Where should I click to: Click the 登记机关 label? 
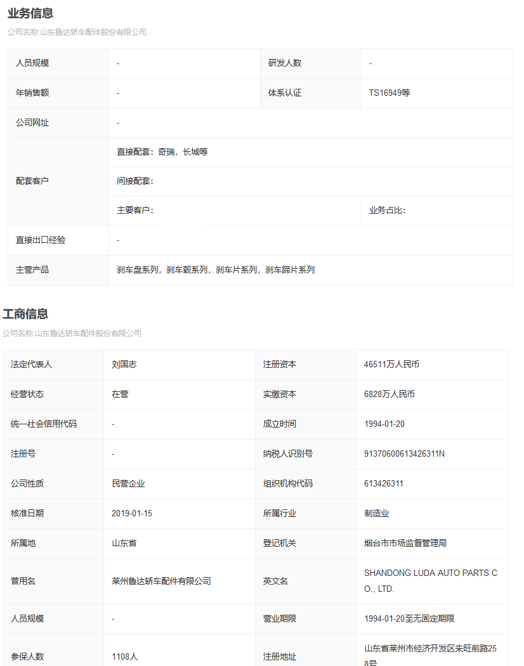coord(280,543)
